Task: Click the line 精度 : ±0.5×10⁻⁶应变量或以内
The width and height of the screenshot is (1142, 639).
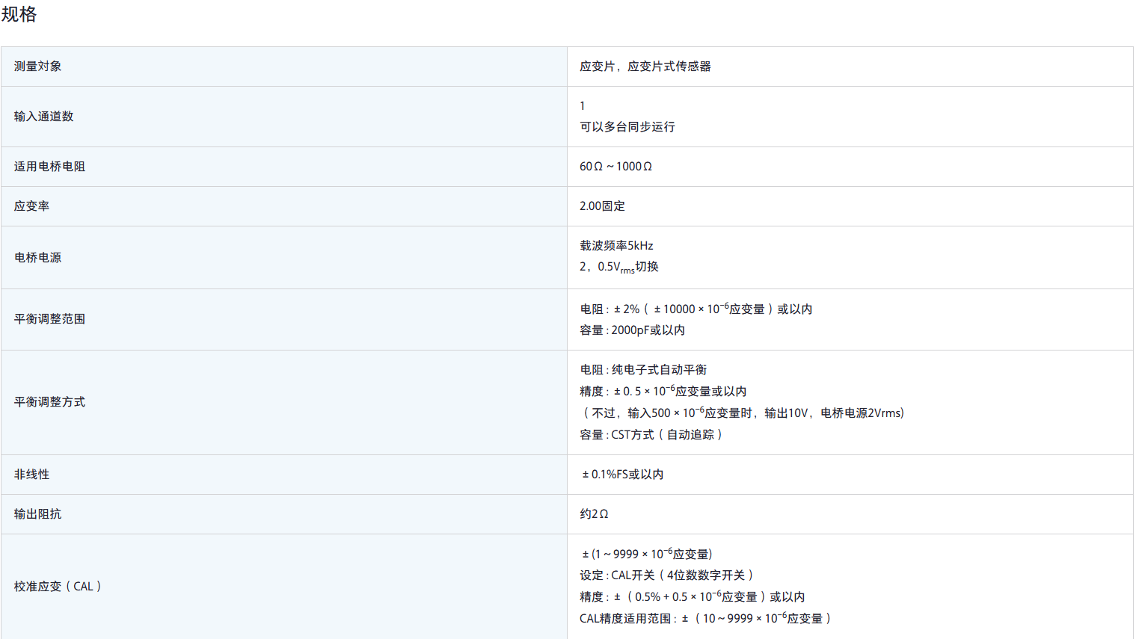Action: click(663, 391)
